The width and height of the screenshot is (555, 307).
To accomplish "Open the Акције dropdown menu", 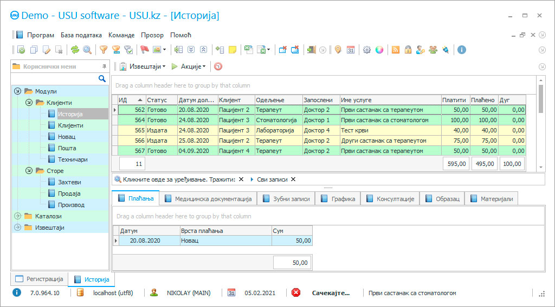I will coord(189,66).
